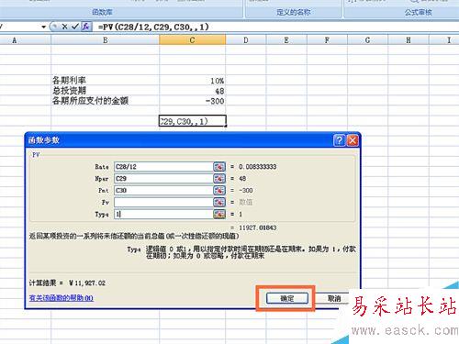This screenshot has width=459, height=344.
Task: Click the Rate input field
Action: (163, 167)
